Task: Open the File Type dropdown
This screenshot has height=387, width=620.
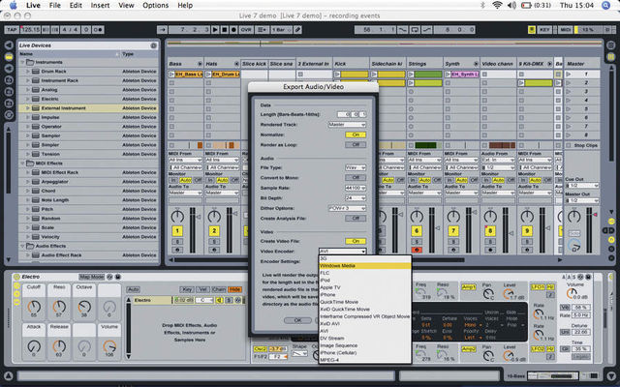Action: tap(356, 167)
